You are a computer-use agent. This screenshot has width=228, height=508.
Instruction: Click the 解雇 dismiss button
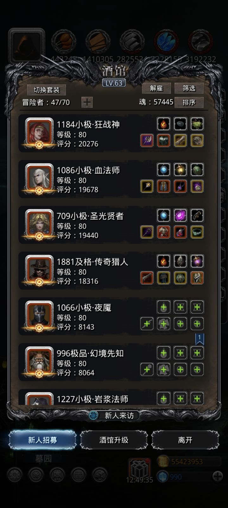(x=156, y=88)
